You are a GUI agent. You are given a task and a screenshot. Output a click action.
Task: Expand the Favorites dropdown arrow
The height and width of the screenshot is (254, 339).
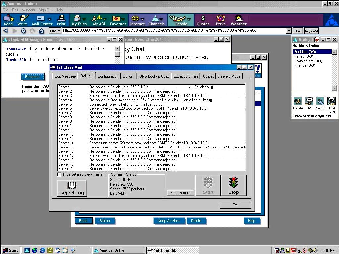click(x=123, y=19)
